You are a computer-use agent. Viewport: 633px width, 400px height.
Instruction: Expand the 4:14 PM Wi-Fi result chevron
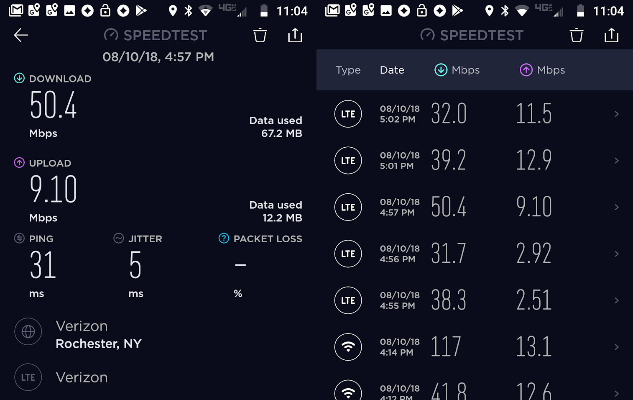(x=616, y=347)
